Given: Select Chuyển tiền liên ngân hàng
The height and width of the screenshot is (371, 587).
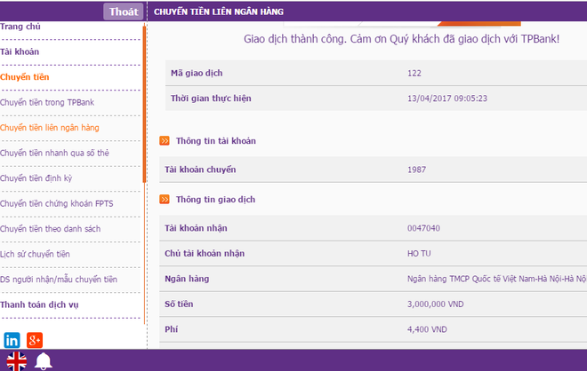Looking at the screenshot, I should point(50,128).
